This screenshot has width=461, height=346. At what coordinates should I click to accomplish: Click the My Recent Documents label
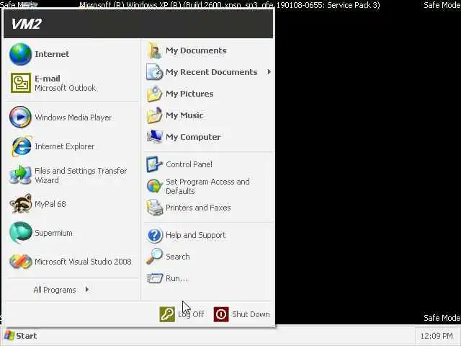coord(212,72)
